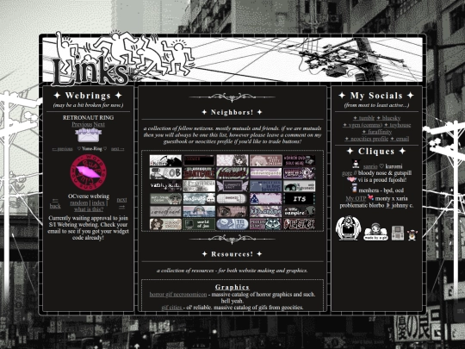Click the johnny c. mini icon
This screenshot has height=349, width=465.
click(x=387, y=205)
